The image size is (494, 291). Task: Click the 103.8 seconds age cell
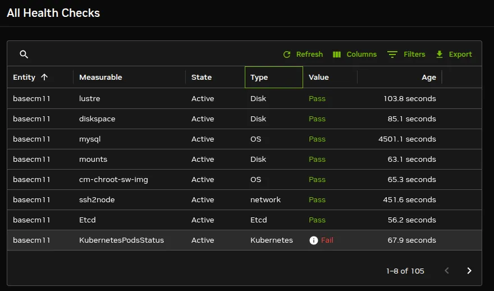[410, 99]
